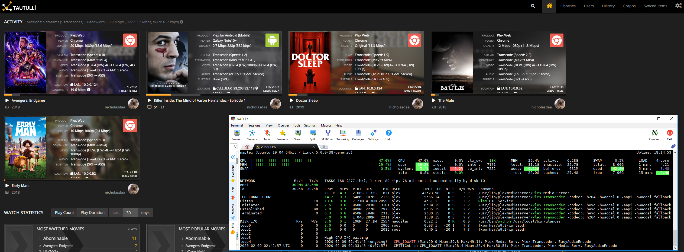Click Avengers: Endgame stream progress bar
The width and height of the screenshot is (684, 252).
click(x=72, y=95)
